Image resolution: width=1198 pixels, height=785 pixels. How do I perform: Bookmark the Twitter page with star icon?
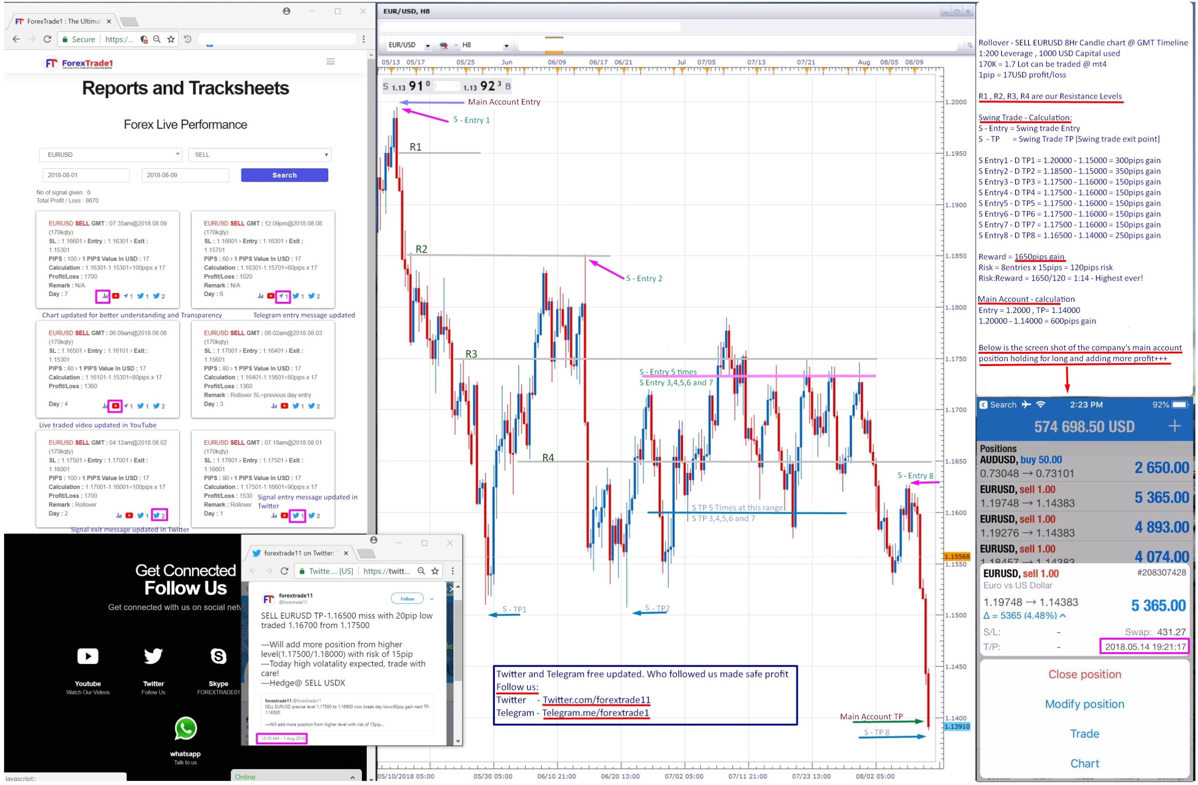pos(435,571)
